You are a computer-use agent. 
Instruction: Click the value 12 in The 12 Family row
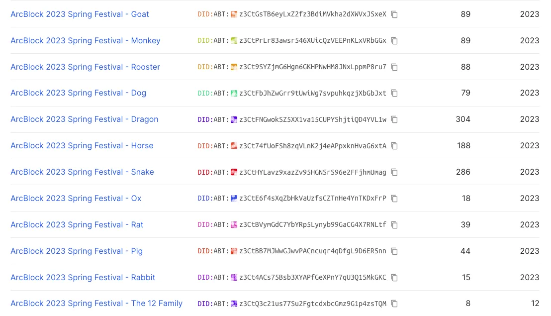(535, 304)
